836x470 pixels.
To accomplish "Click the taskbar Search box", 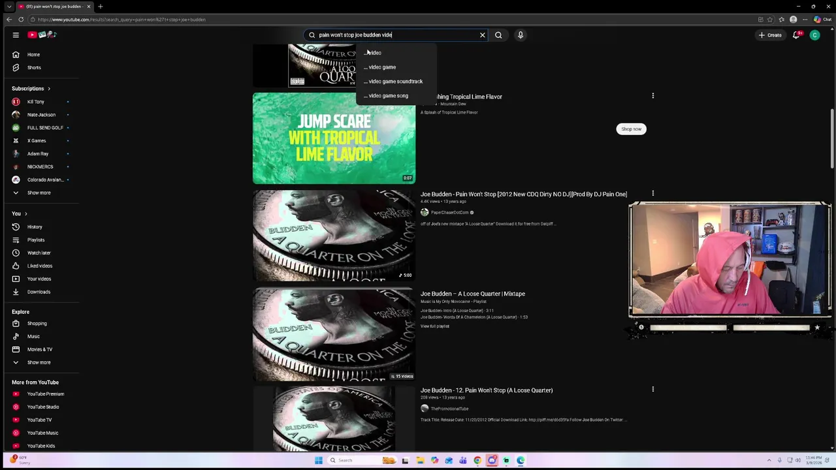I will (362, 461).
